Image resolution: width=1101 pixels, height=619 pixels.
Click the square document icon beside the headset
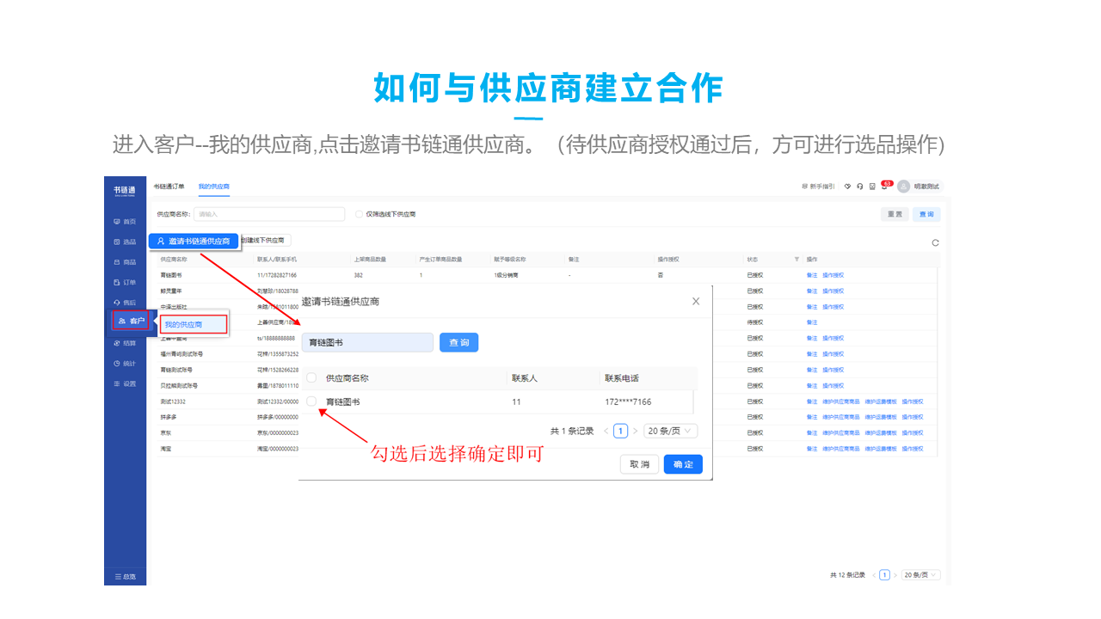(872, 186)
